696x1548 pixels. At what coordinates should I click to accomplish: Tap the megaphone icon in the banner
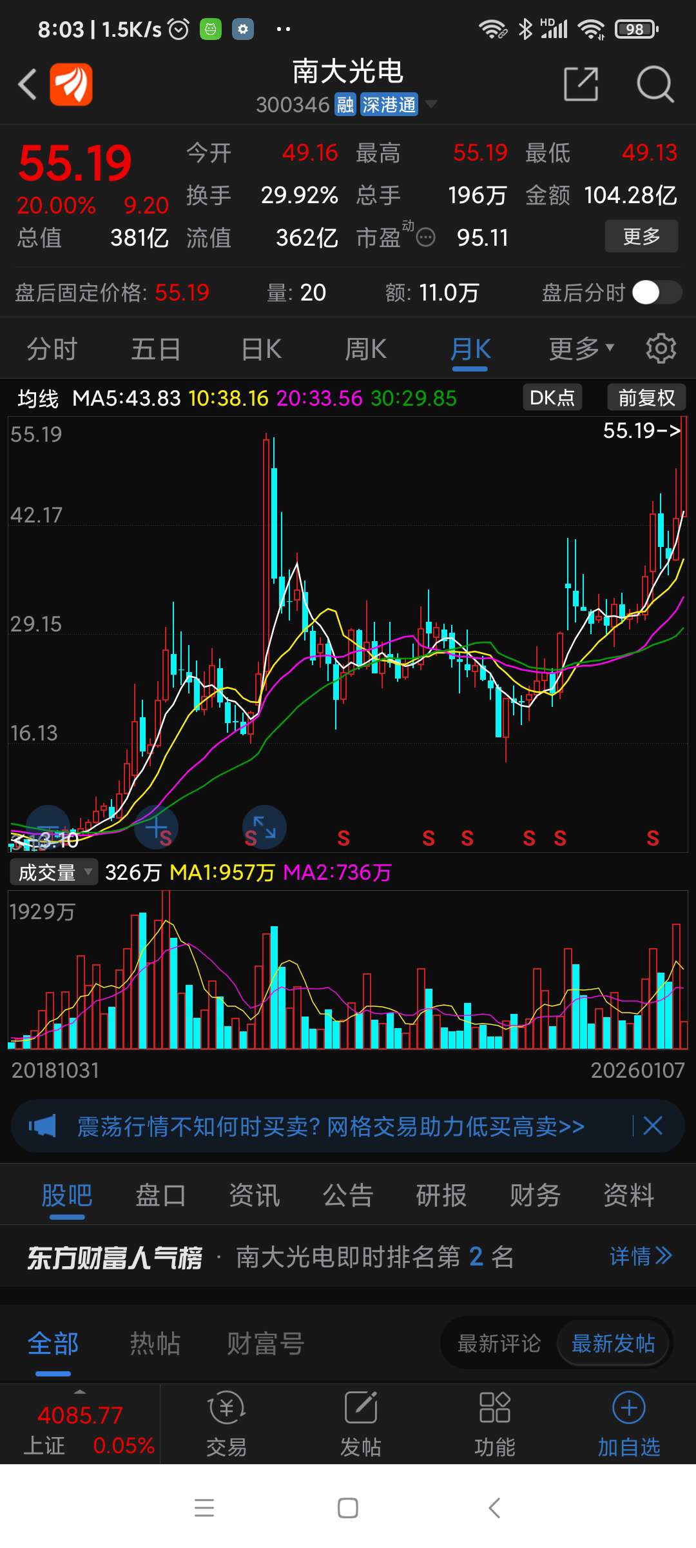click(x=42, y=1126)
